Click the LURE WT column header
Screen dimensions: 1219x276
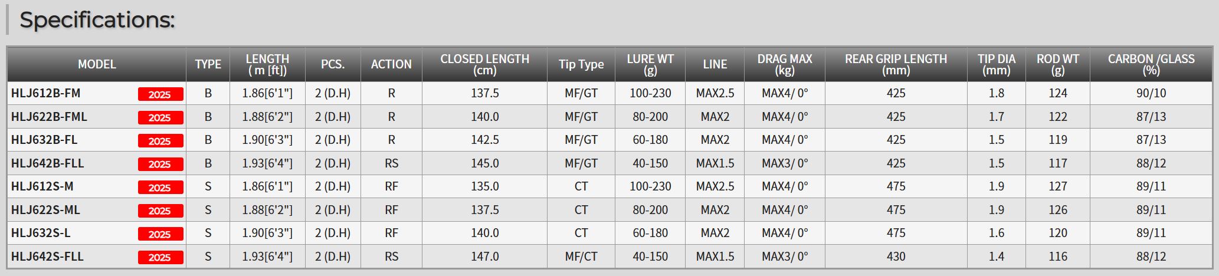[x=650, y=64]
